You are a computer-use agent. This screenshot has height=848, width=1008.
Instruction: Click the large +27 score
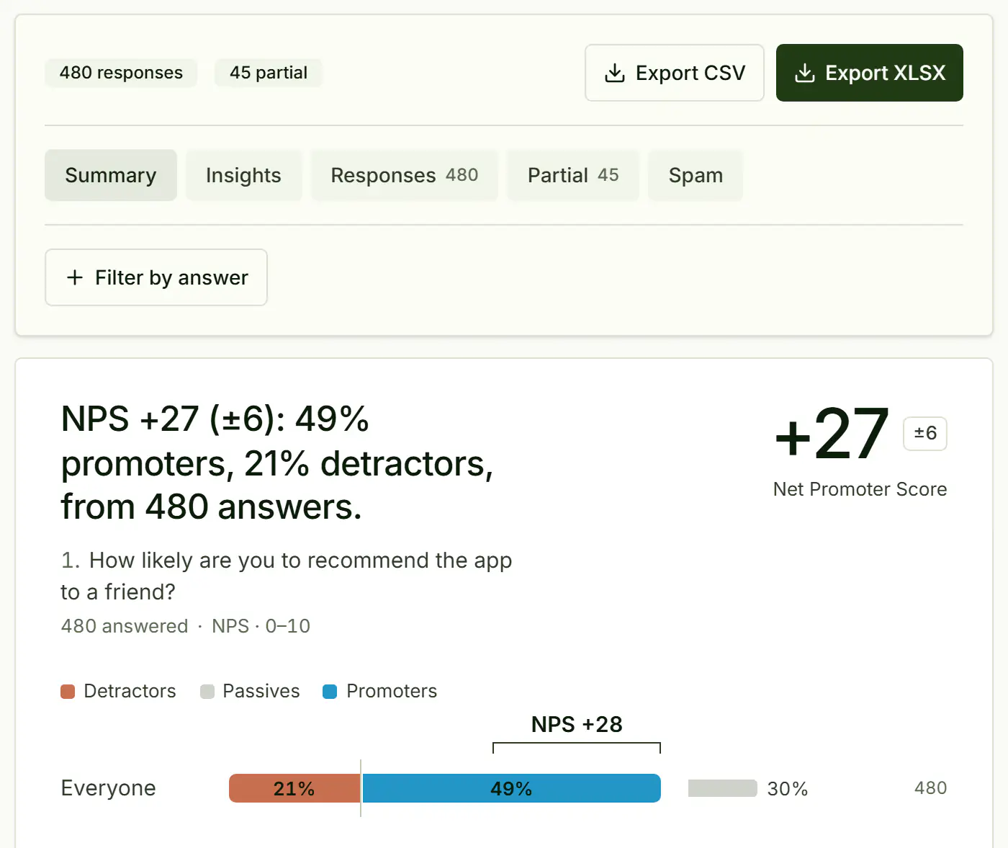coord(832,434)
